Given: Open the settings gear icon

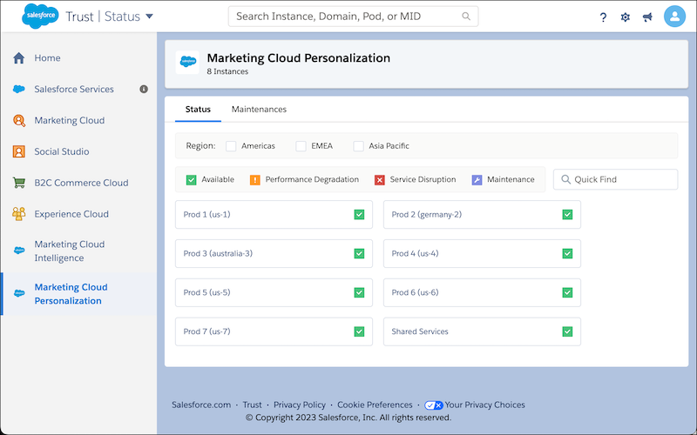Looking at the screenshot, I should (x=625, y=17).
